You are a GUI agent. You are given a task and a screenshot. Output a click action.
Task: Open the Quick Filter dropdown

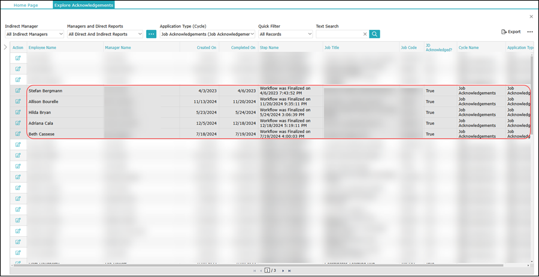click(x=285, y=34)
